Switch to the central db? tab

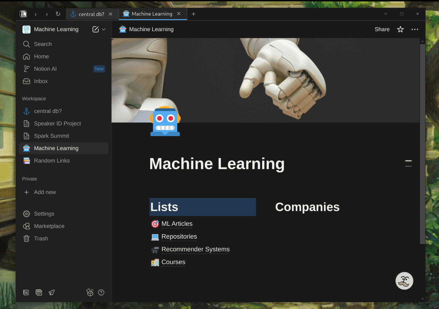[91, 14]
